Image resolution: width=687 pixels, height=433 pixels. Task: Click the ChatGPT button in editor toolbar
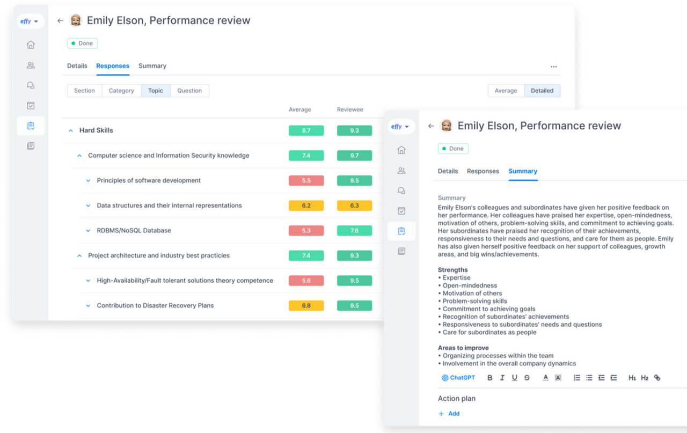coord(458,378)
